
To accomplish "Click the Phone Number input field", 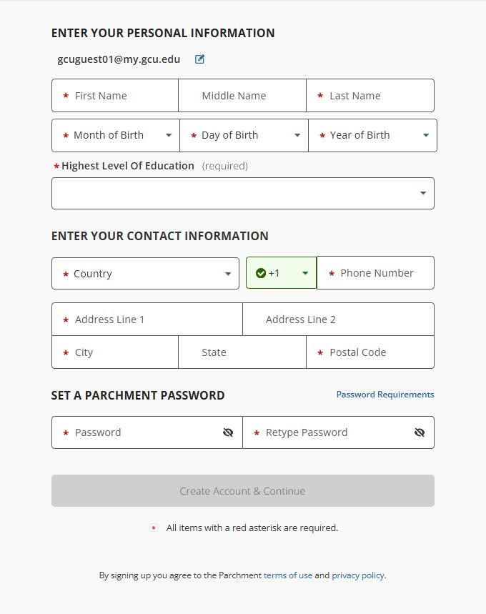I will pyautogui.click(x=375, y=273).
